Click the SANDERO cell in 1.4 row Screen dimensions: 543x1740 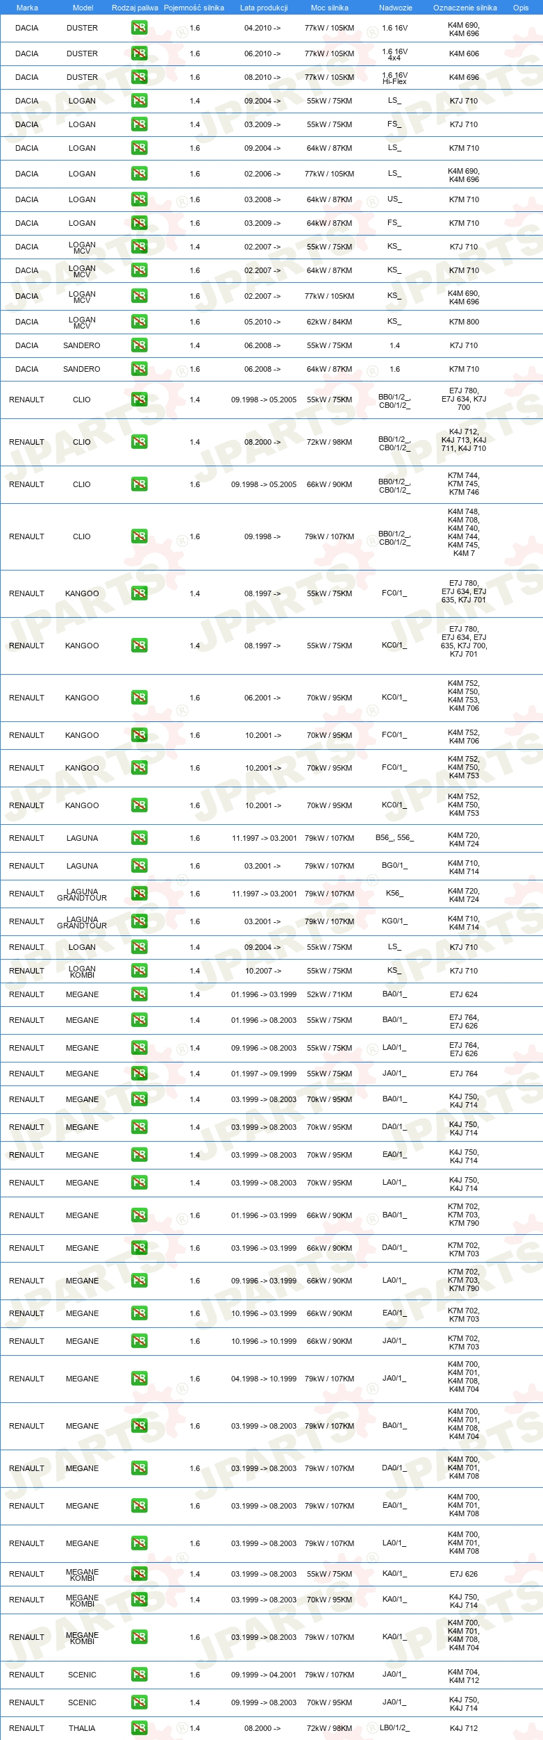(x=82, y=345)
